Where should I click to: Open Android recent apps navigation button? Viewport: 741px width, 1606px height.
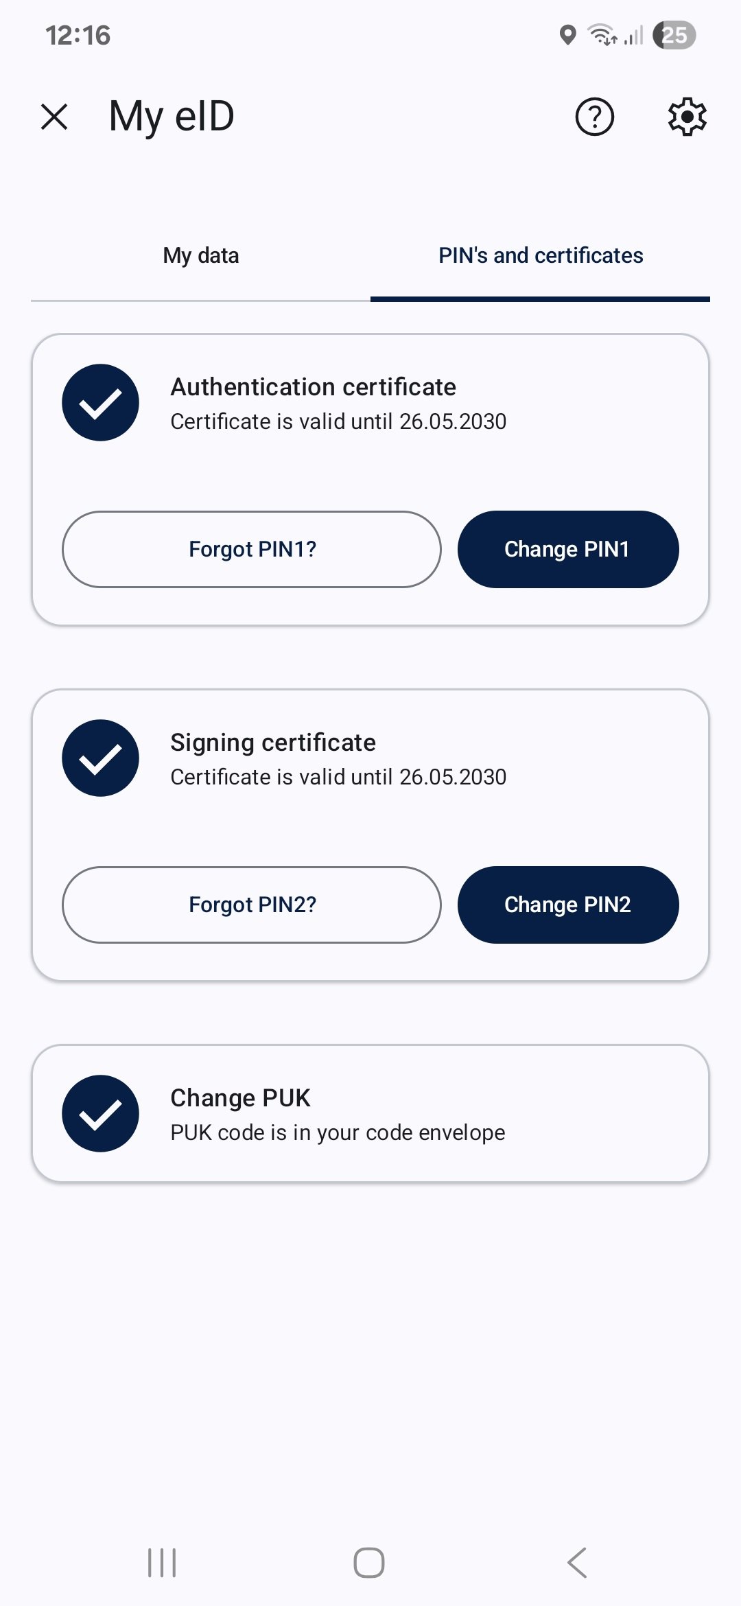162,1563
